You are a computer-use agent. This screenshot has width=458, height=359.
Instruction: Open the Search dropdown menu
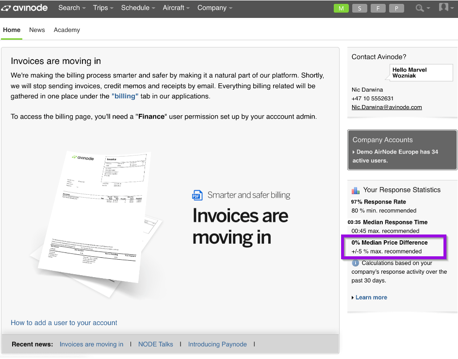coord(72,8)
